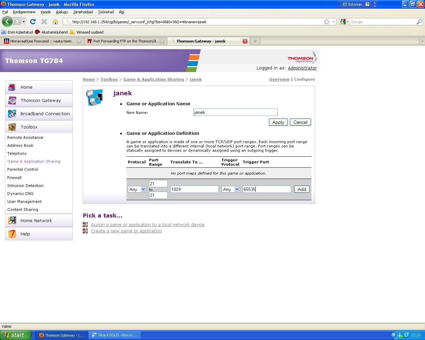
Task: Click the Home Network sidebar icon
Action: click(x=12, y=220)
